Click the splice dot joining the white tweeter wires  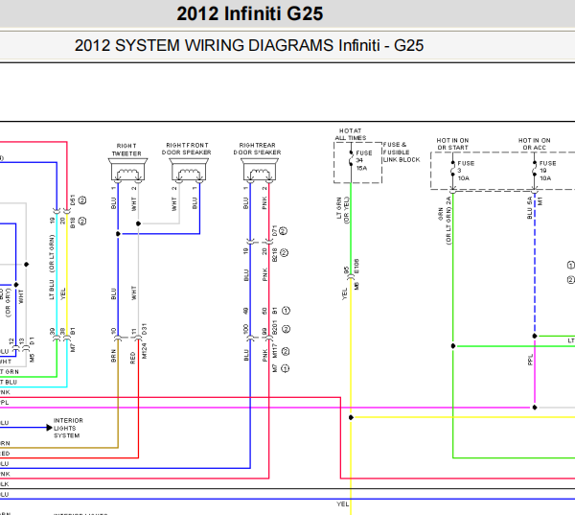tap(138, 223)
